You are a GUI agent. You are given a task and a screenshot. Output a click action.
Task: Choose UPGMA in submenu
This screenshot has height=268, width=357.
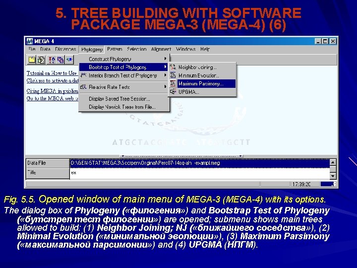click(202, 92)
